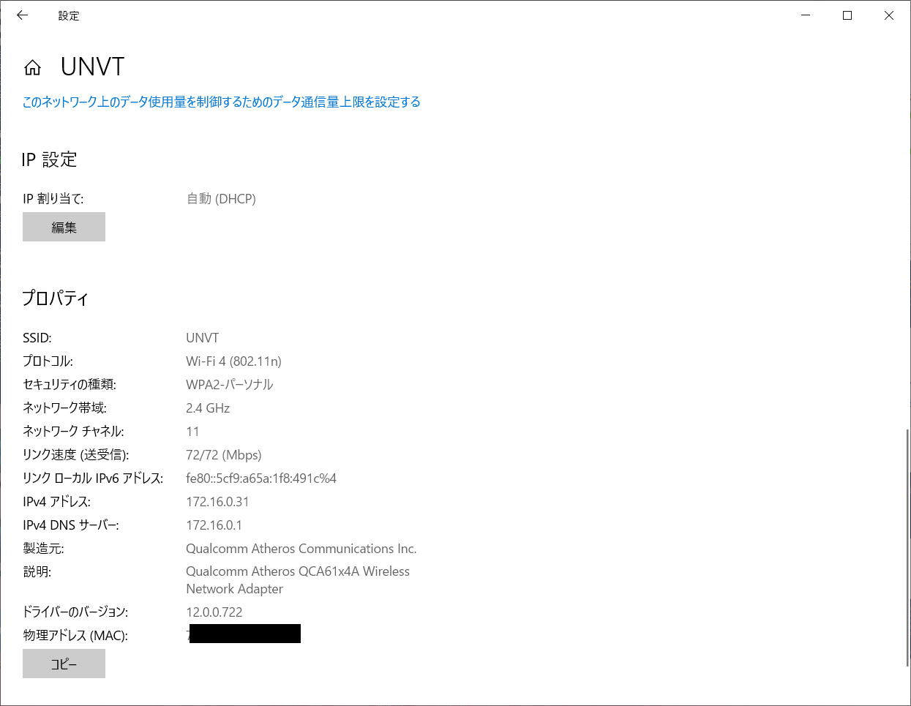Screen dimensions: 911x706
Task: Click the driver version 12.0.0.722
Action: click(x=214, y=612)
